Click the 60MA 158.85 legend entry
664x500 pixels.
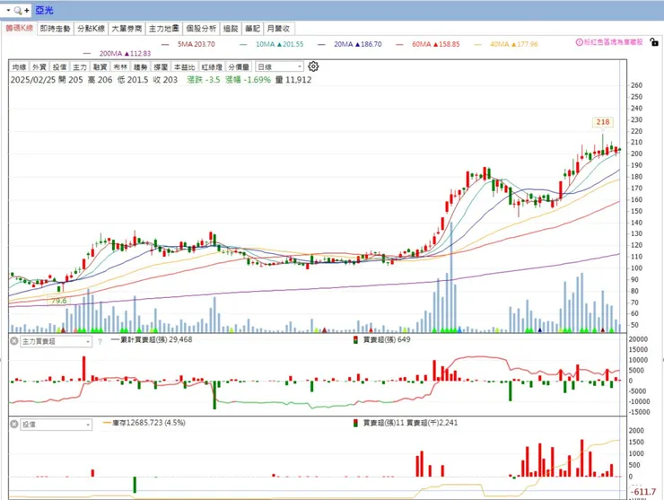(436, 44)
